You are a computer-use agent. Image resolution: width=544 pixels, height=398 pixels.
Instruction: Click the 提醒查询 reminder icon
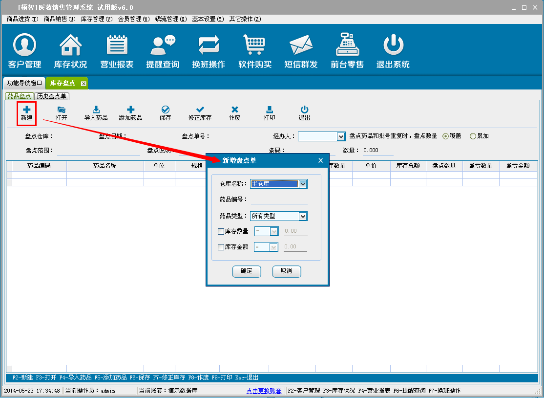click(163, 45)
